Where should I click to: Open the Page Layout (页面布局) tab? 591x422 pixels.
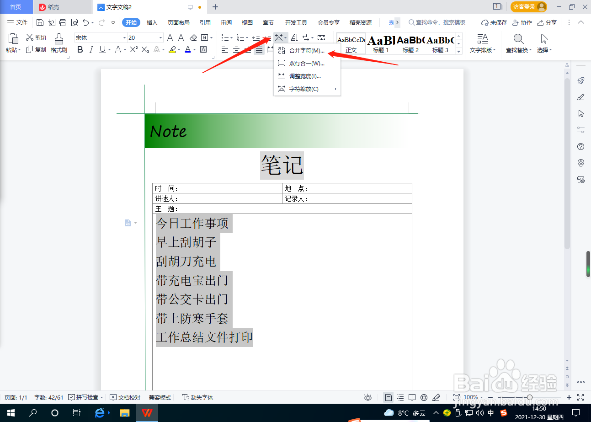pos(178,22)
